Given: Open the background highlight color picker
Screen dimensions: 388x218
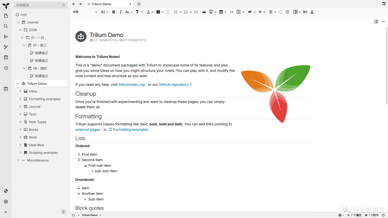Looking at the screenshot, I should (x=158, y=12).
